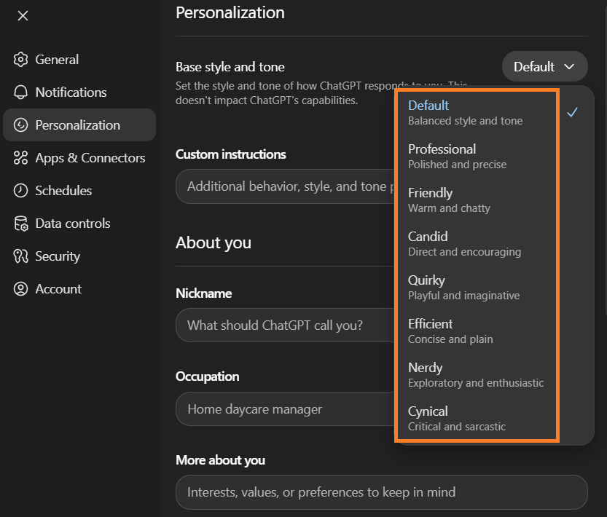Click the About you heading
The image size is (607, 517).
point(214,243)
